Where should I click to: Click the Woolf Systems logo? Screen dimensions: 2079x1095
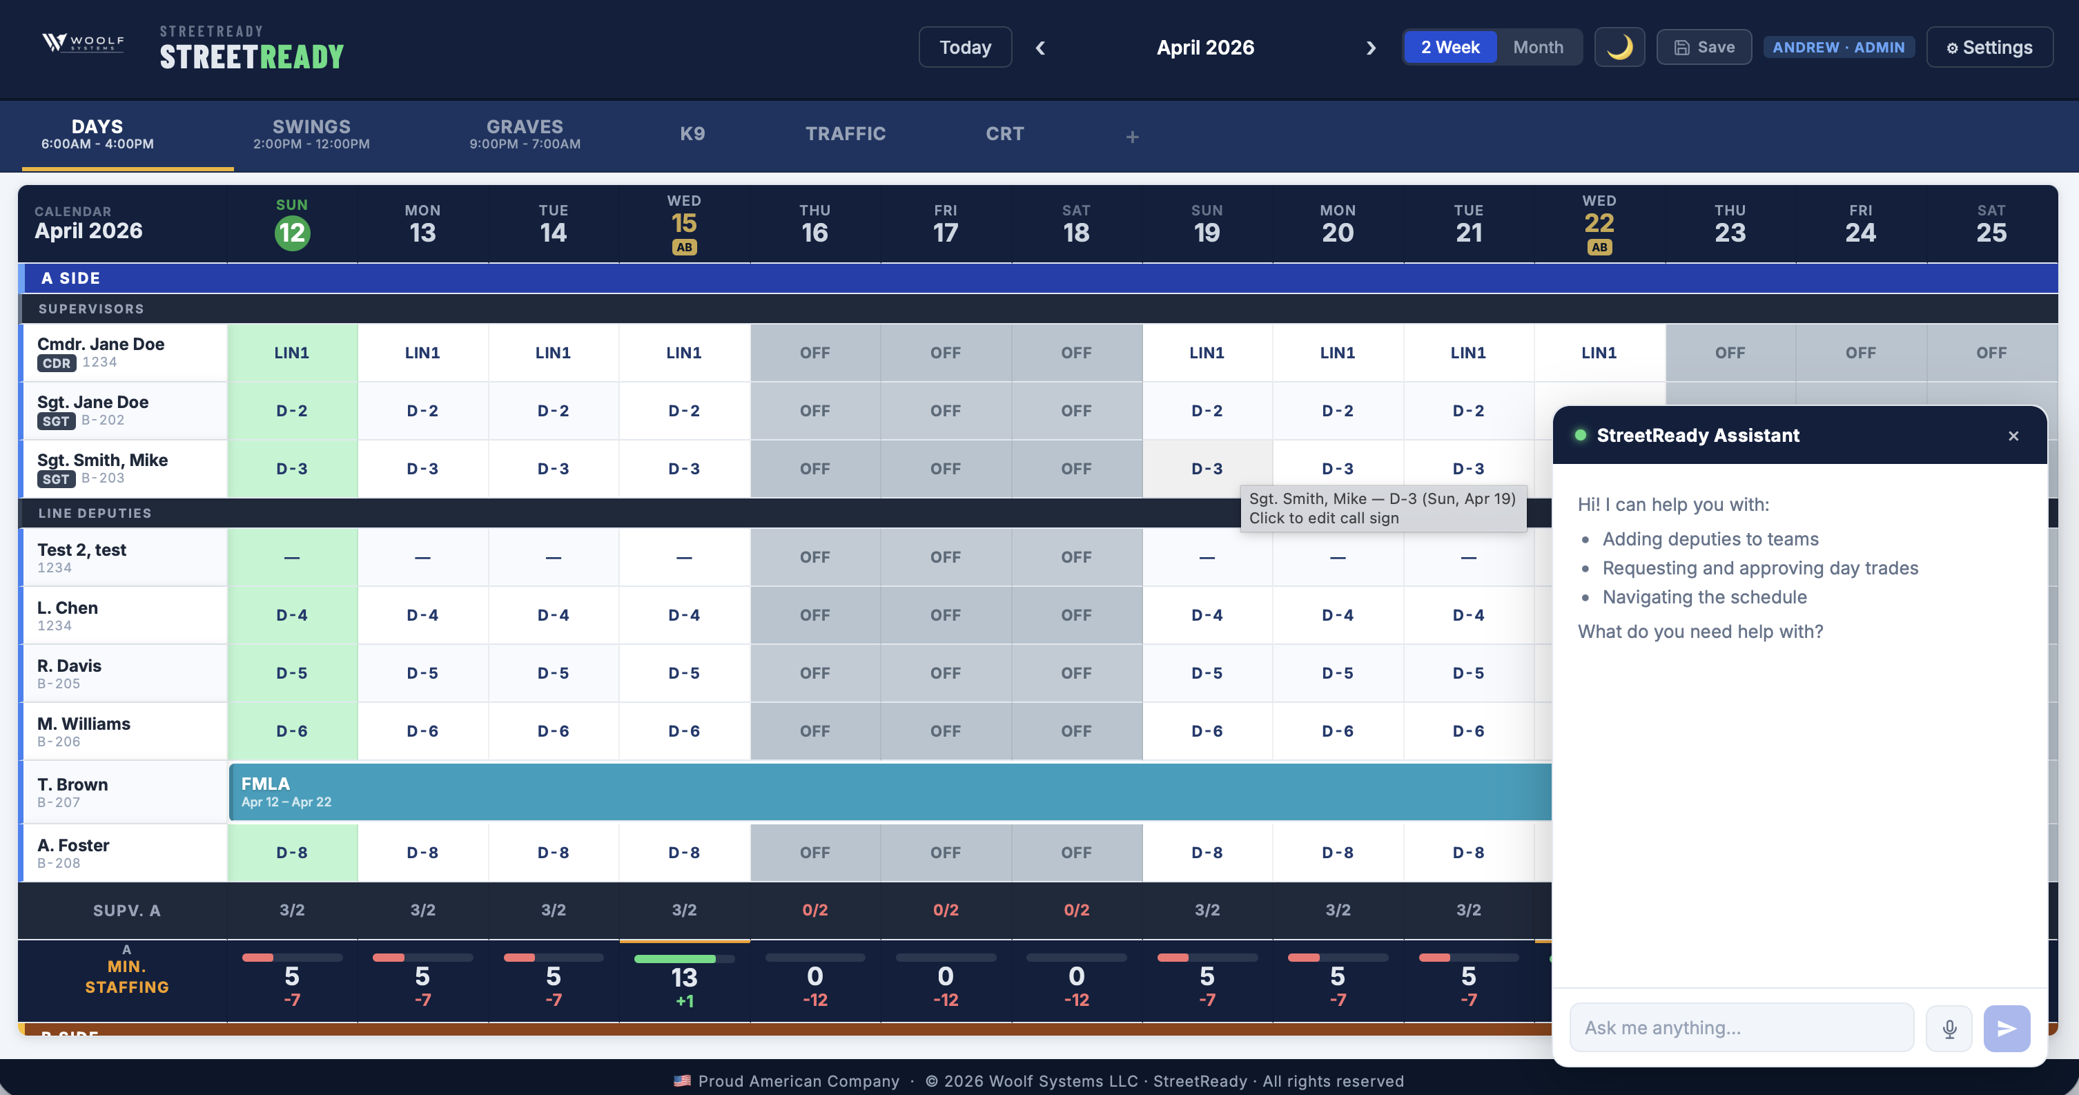pyautogui.click(x=81, y=42)
